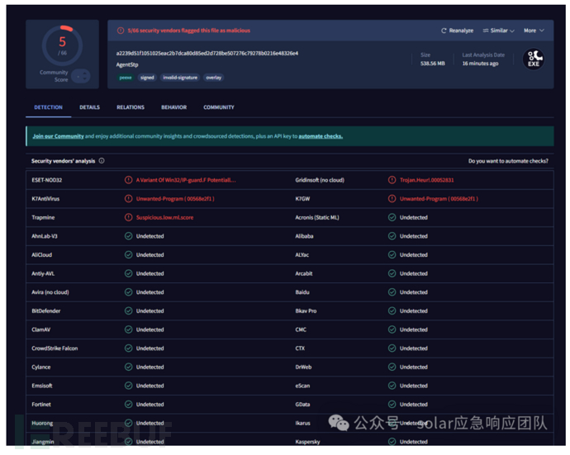
Task: Click the EXE file type icon
Action: pos(534,59)
